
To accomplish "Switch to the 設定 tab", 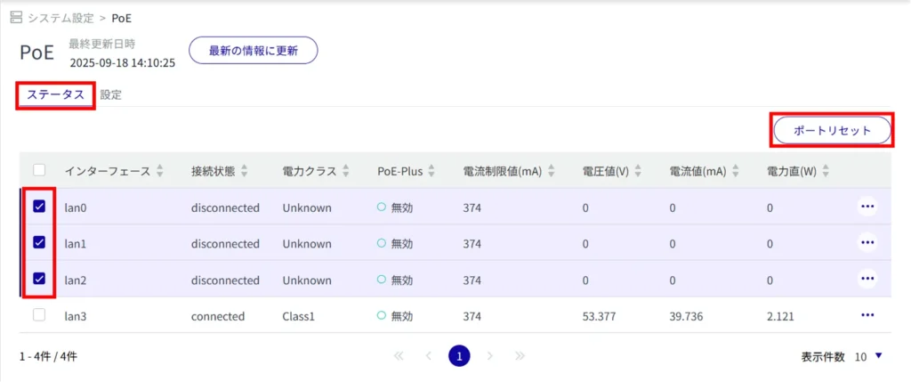I will (111, 95).
